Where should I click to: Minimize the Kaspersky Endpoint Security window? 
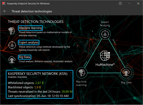click(129, 3)
